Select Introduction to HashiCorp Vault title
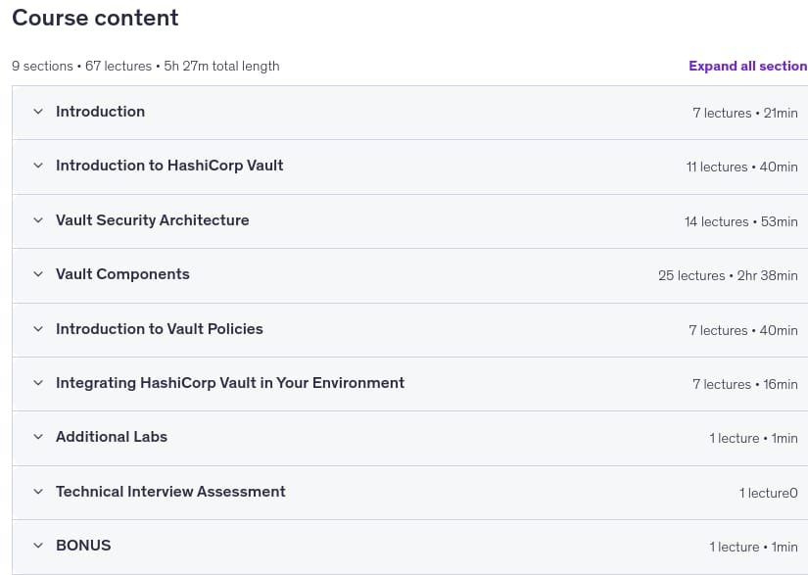The width and height of the screenshot is (808, 575). 169,166
